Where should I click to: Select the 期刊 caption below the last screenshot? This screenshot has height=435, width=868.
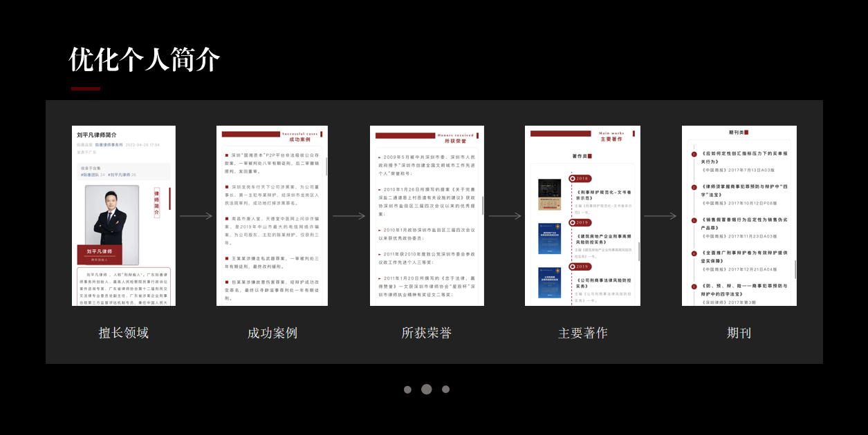[739, 333]
